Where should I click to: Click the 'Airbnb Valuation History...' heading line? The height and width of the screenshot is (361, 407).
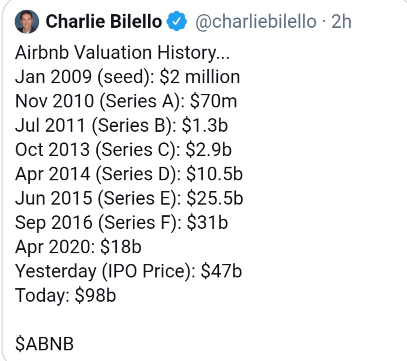[x=122, y=52]
